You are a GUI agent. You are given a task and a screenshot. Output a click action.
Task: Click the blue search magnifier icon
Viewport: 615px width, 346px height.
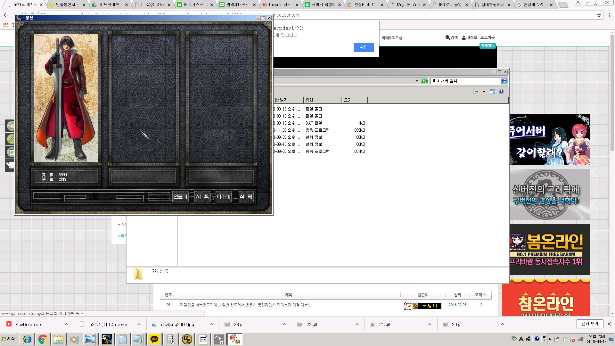pos(504,81)
